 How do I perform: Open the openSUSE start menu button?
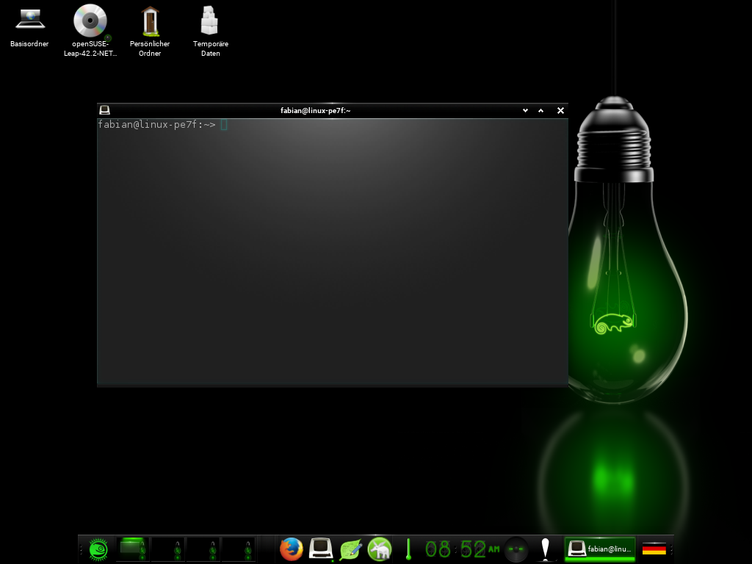pos(99,549)
